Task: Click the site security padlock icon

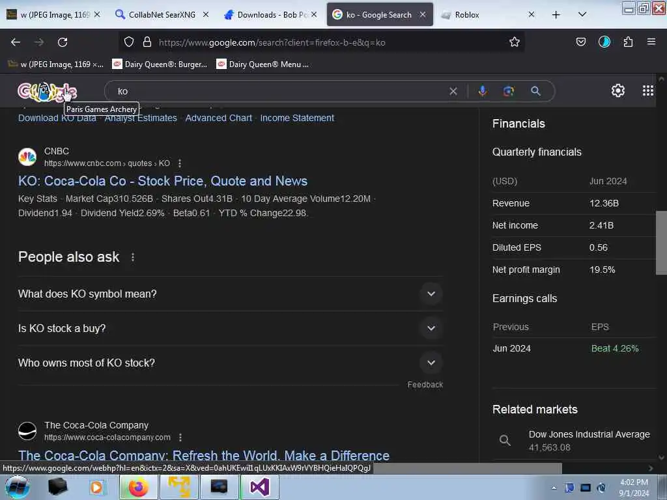Action: point(147,42)
